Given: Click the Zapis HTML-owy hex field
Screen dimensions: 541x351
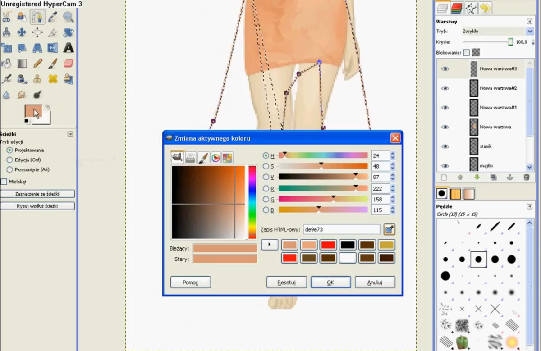Looking at the screenshot, I should [341, 229].
